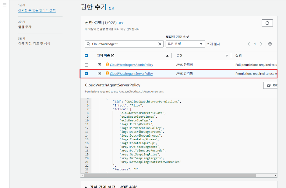
Task: Sort by policy name ascending arrow
Action: (x=167, y=56)
